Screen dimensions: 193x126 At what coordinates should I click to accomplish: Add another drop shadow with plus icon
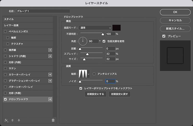coord(50,99)
